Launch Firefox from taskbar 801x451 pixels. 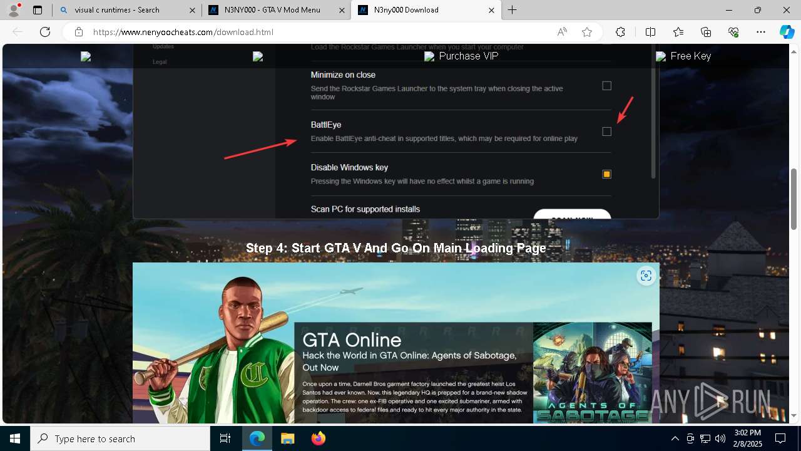click(x=318, y=438)
